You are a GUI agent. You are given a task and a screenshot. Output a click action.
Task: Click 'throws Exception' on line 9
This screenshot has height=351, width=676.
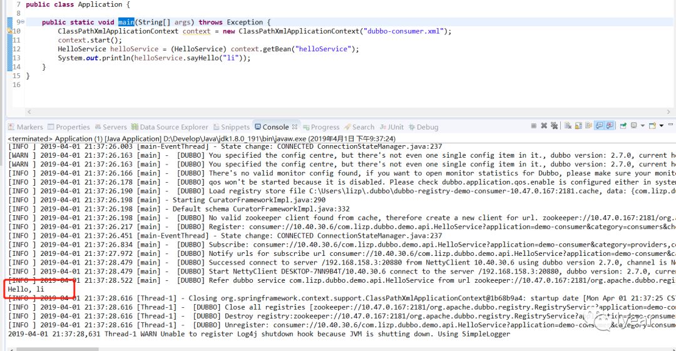(x=230, y=22)
